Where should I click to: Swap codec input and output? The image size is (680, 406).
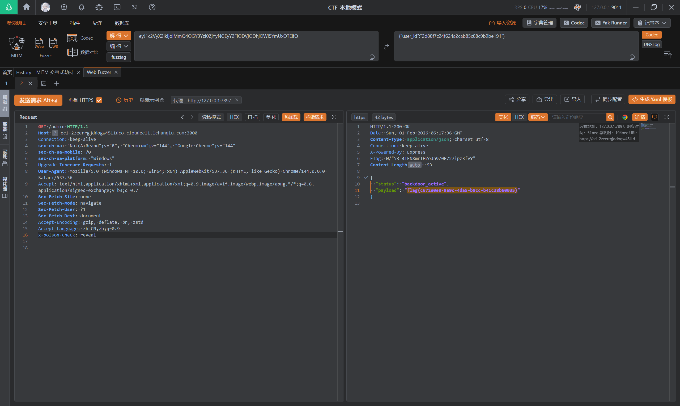pos(386,47)
